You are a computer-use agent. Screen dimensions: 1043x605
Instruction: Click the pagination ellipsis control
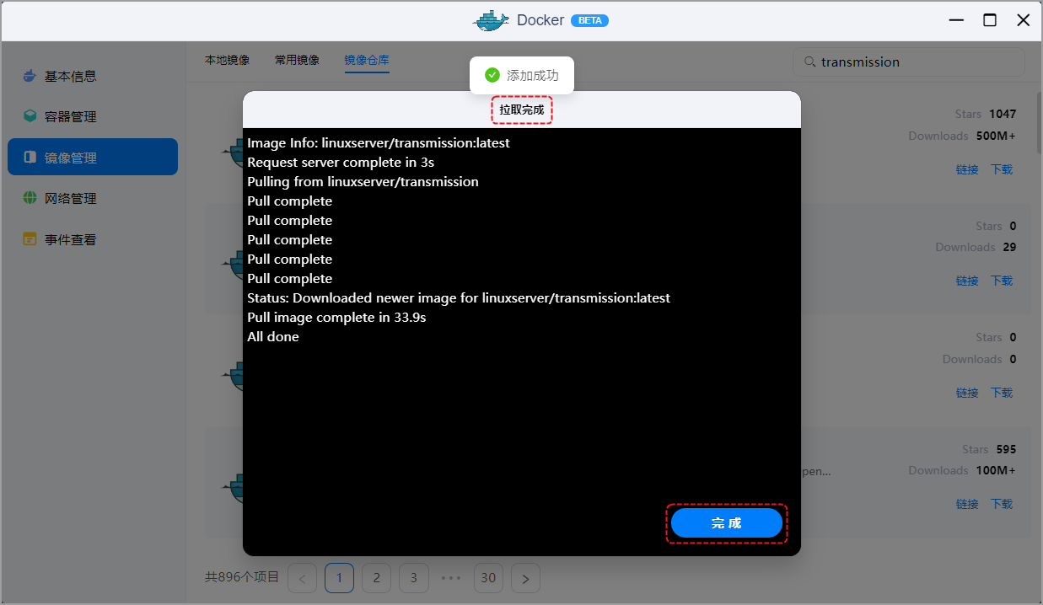tap(451, 578)
